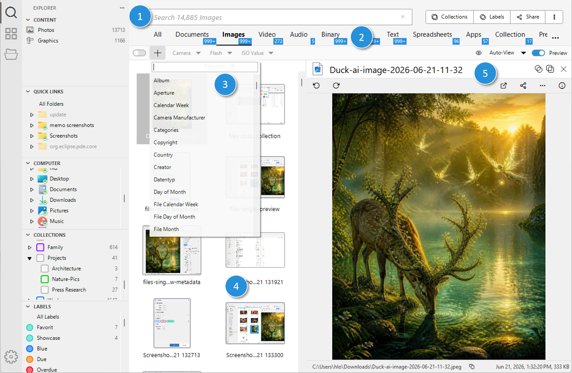Open the grid dashboard sidebar icon

pos(11,33)
